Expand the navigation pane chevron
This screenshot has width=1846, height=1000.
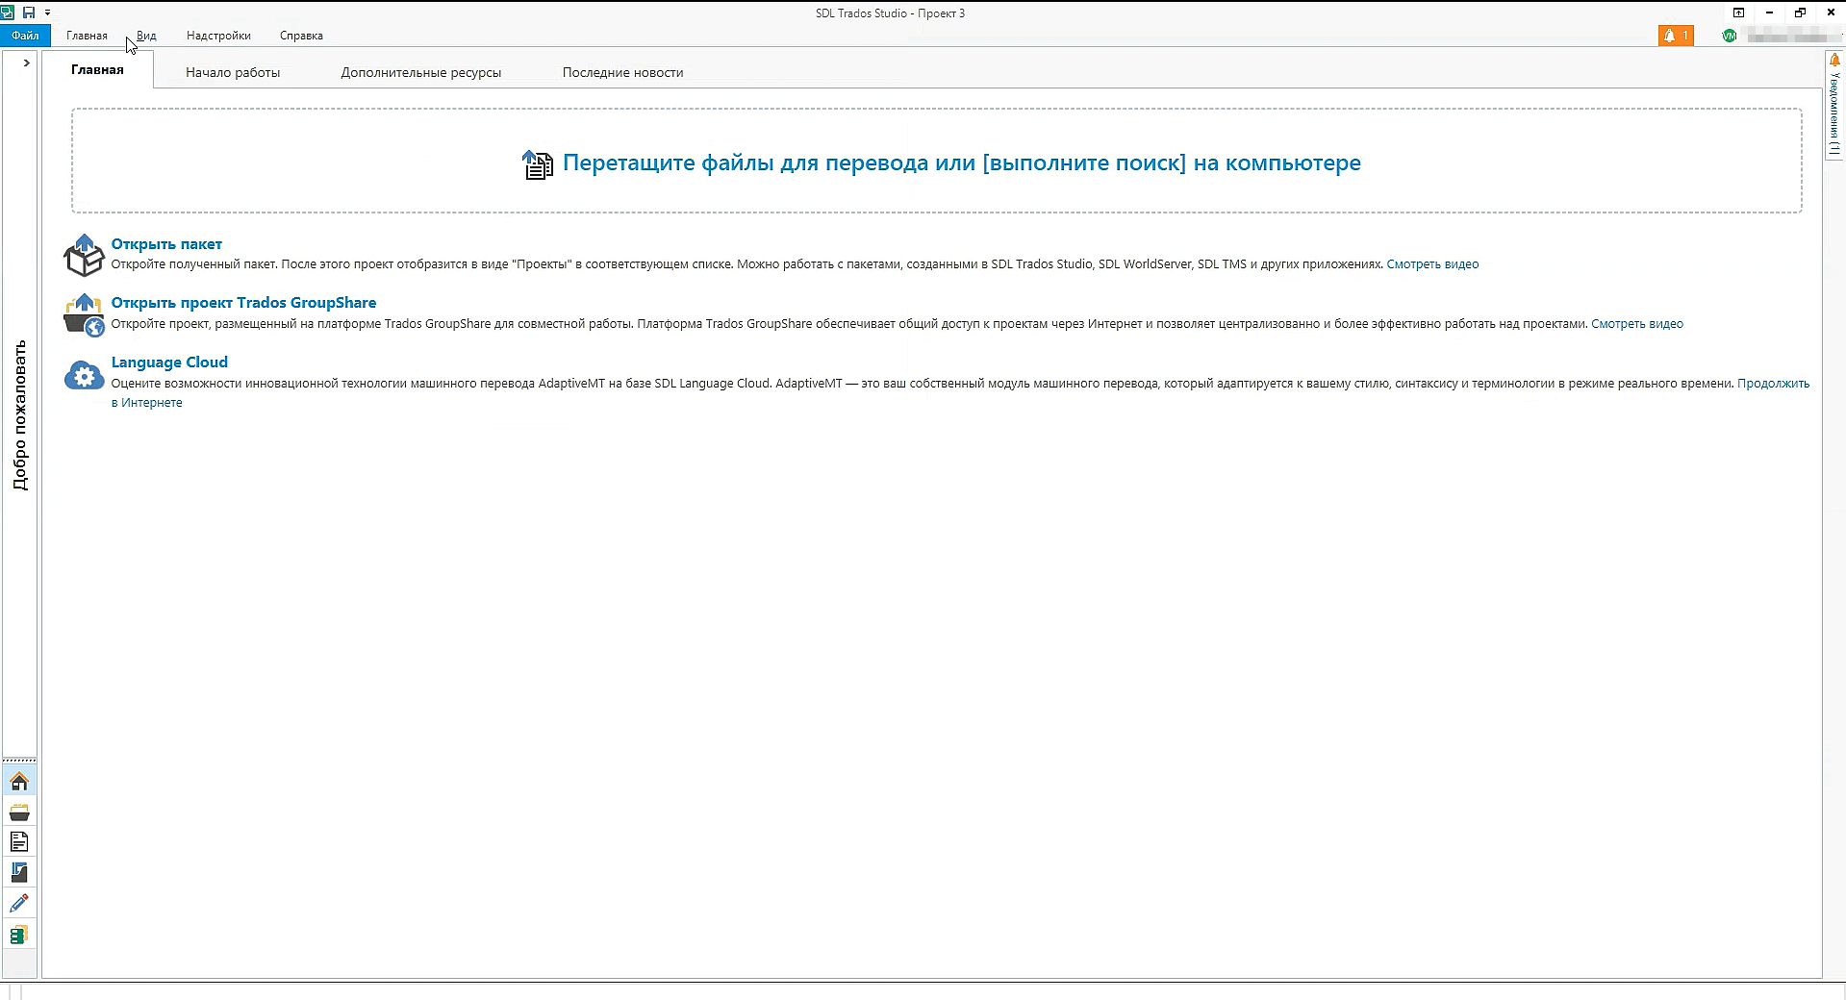26,62
